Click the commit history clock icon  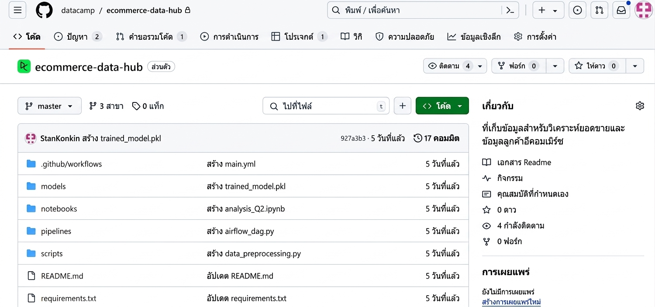tap(418, 138)
